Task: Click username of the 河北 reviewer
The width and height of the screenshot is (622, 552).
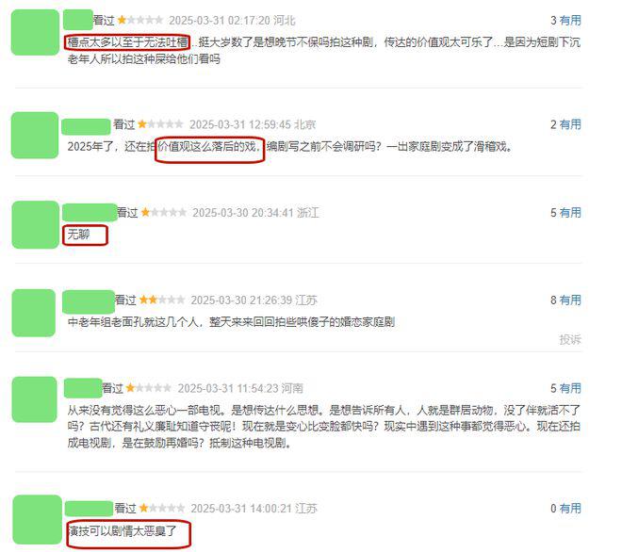Action: [78, 20]
